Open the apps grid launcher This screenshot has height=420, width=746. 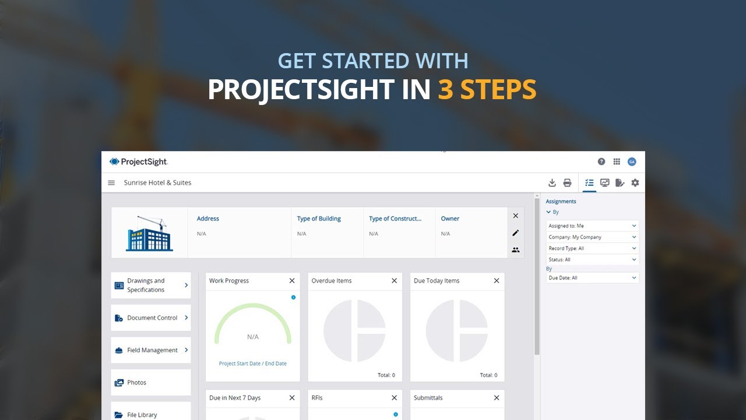tap(617, 162)
